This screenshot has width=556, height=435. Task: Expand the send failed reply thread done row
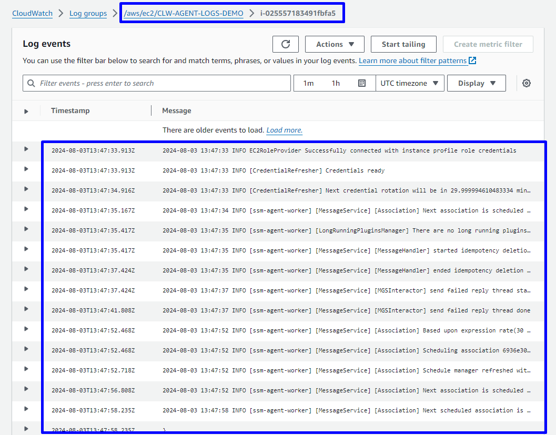pyautogui.click(x=26, y=309)
